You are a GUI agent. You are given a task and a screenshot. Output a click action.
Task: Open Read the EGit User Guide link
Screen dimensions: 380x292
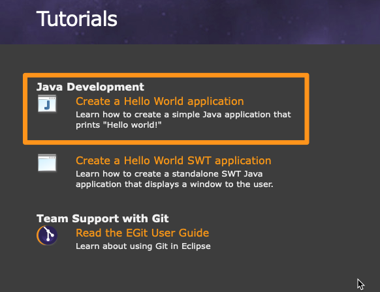coord(142,233)
